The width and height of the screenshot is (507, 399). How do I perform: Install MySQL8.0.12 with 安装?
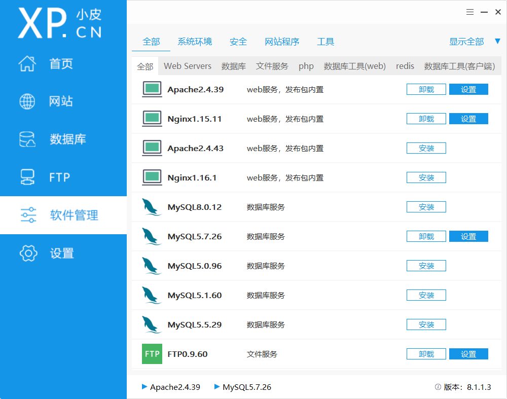click(x=426, y=207)
